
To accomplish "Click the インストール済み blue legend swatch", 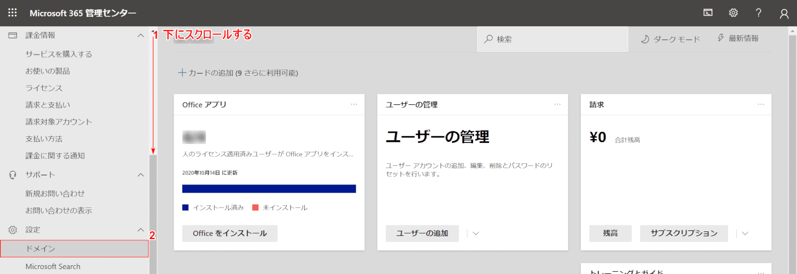I will pos(186,207).
